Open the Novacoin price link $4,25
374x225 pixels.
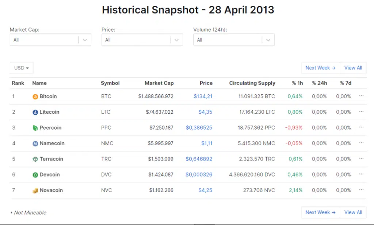tap(205, 190)
